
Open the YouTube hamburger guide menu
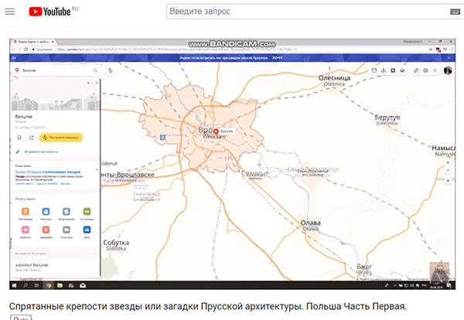click(10, 12)
